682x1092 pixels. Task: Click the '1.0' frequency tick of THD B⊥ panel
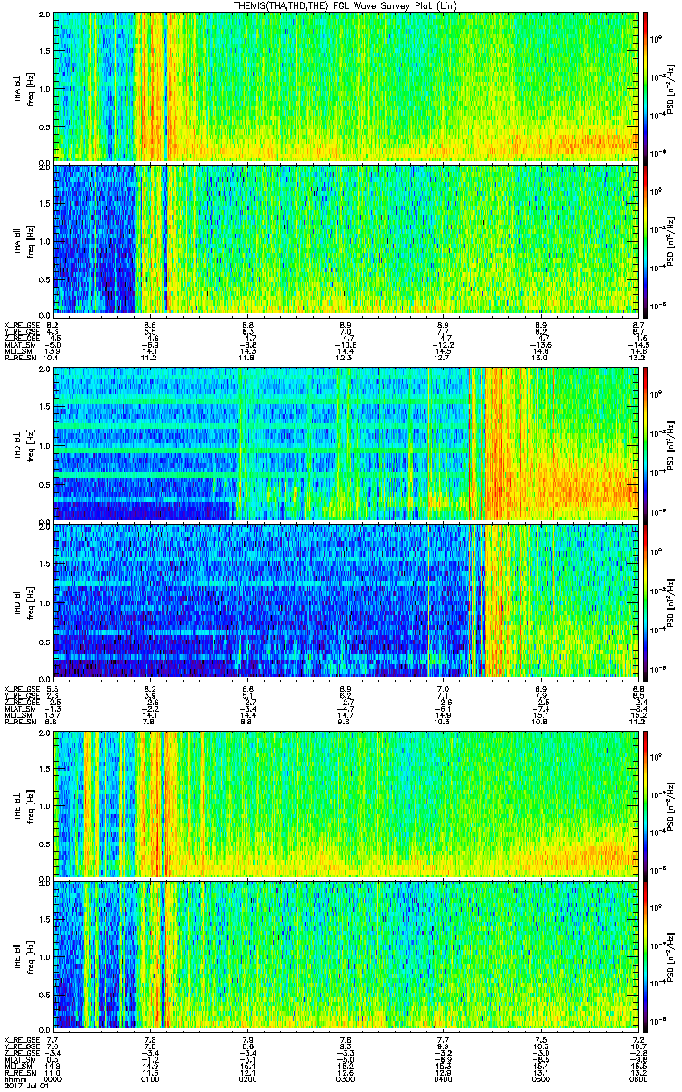pyautogui.click(x=45, y=445)
